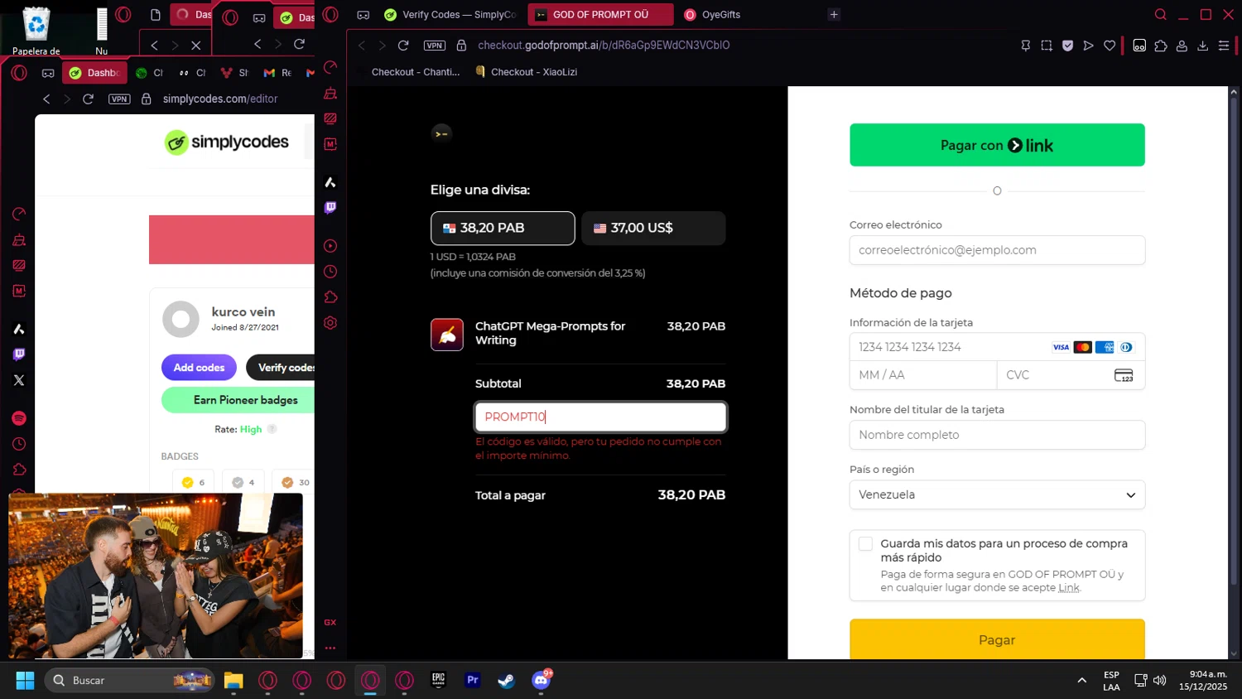This screenshot has width=1242, height=699.
Task: Click the pin icon in address bar
Action: coord(1026,46)
